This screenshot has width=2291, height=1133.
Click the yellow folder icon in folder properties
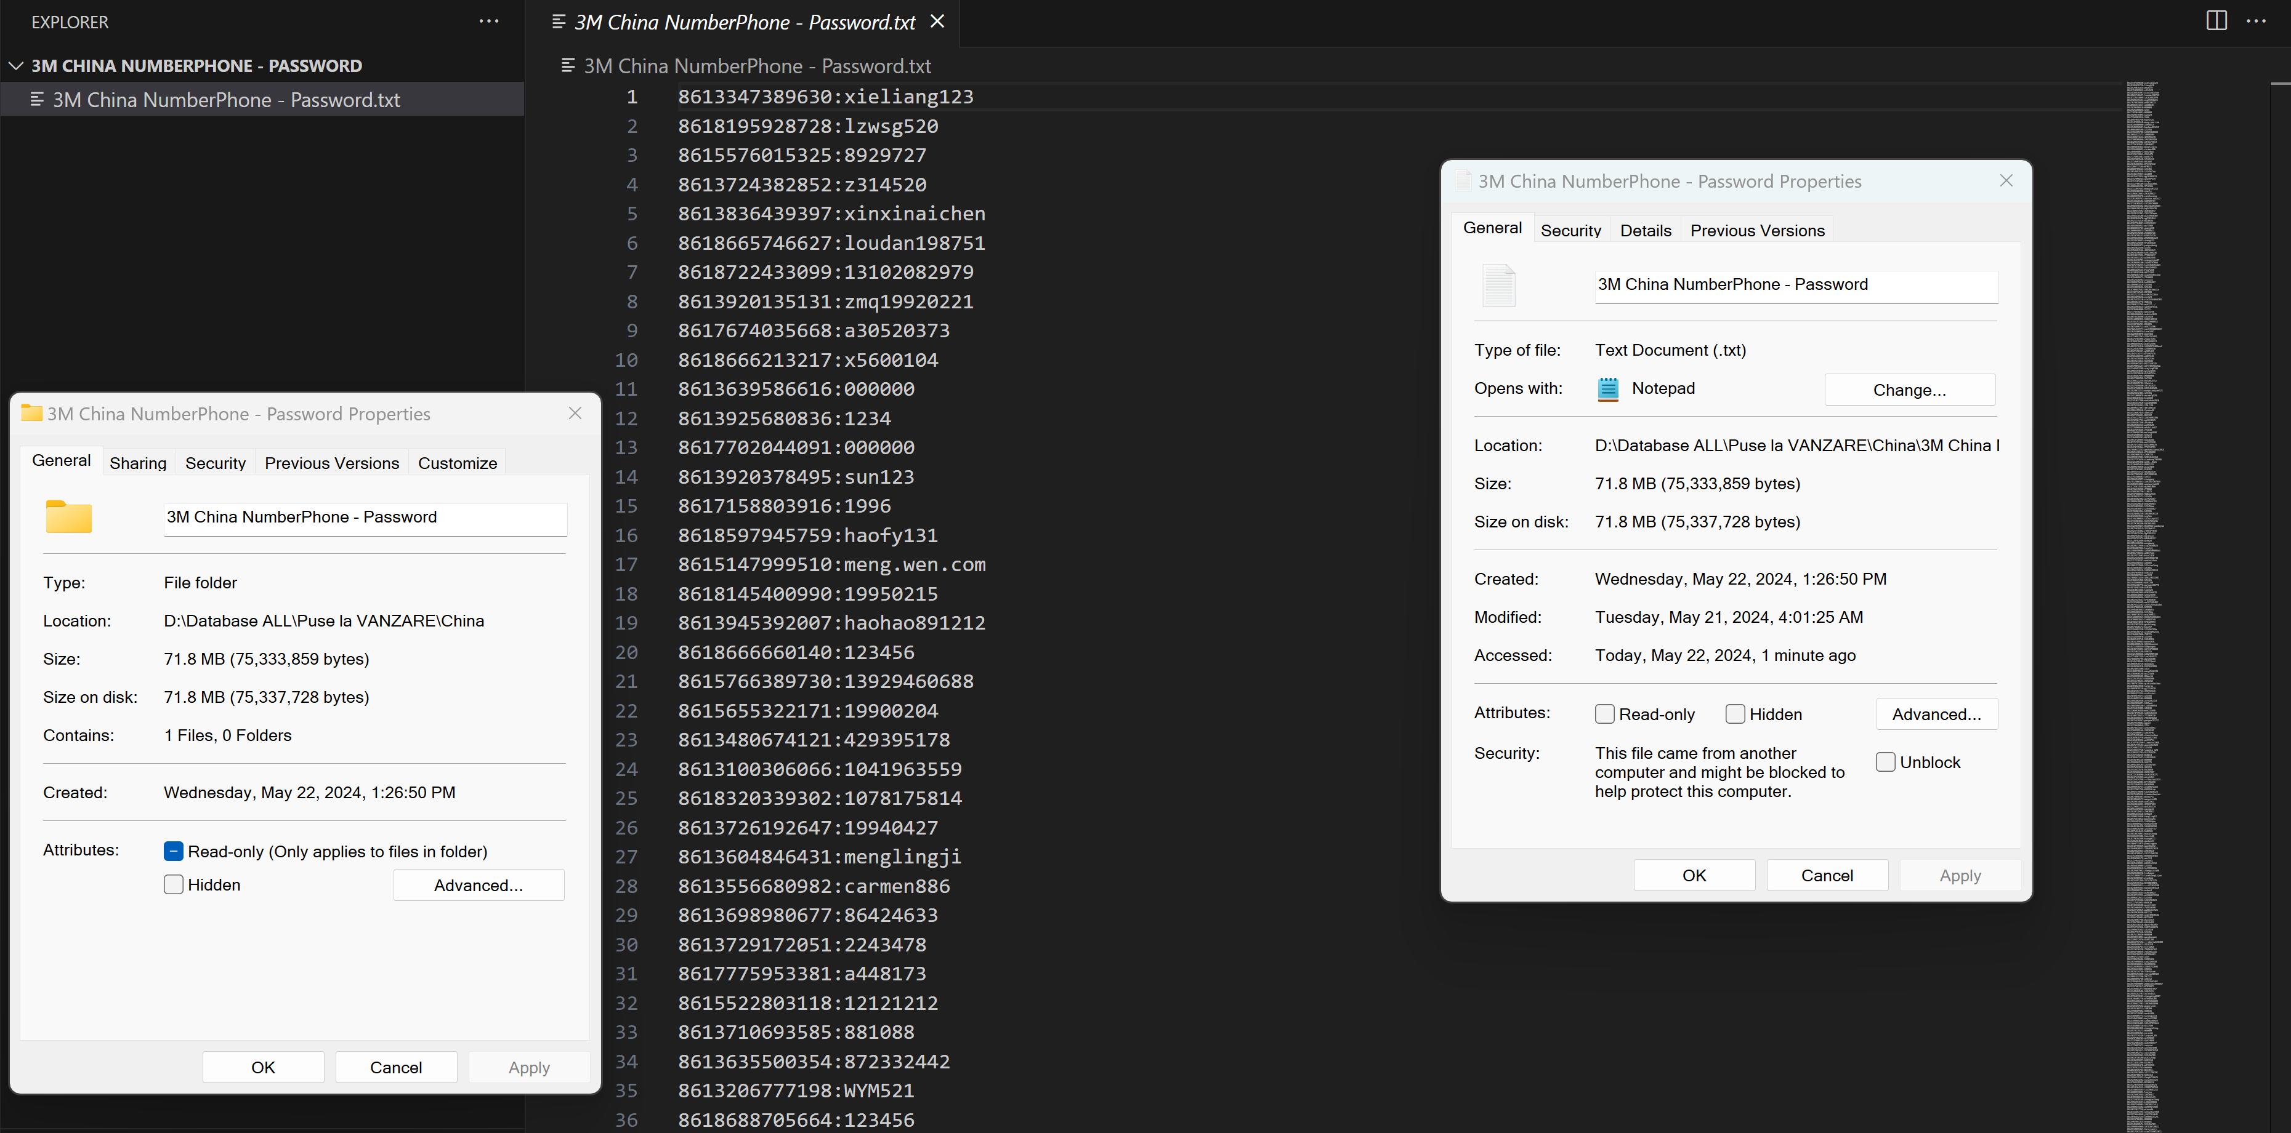68,517
